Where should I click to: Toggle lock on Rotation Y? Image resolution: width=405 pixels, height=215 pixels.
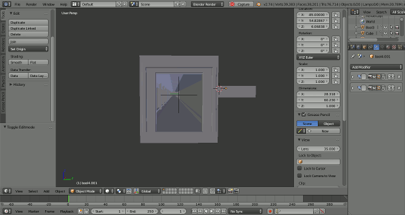tap(336, 45)
